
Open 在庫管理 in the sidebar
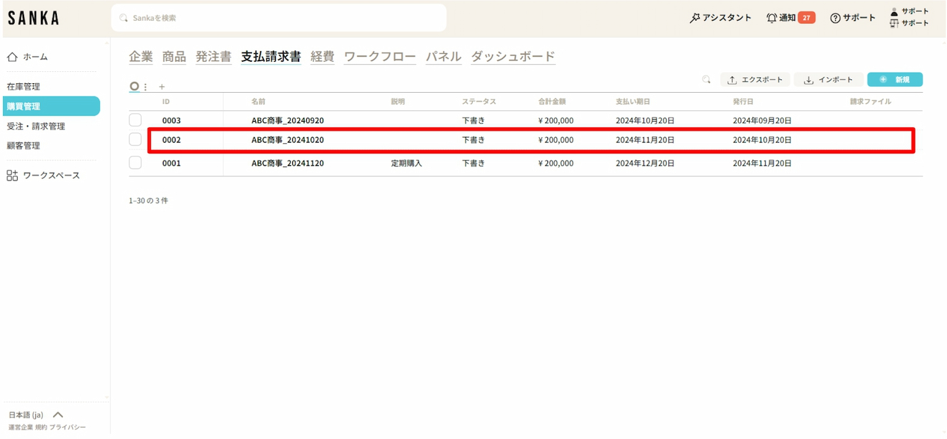23,86
